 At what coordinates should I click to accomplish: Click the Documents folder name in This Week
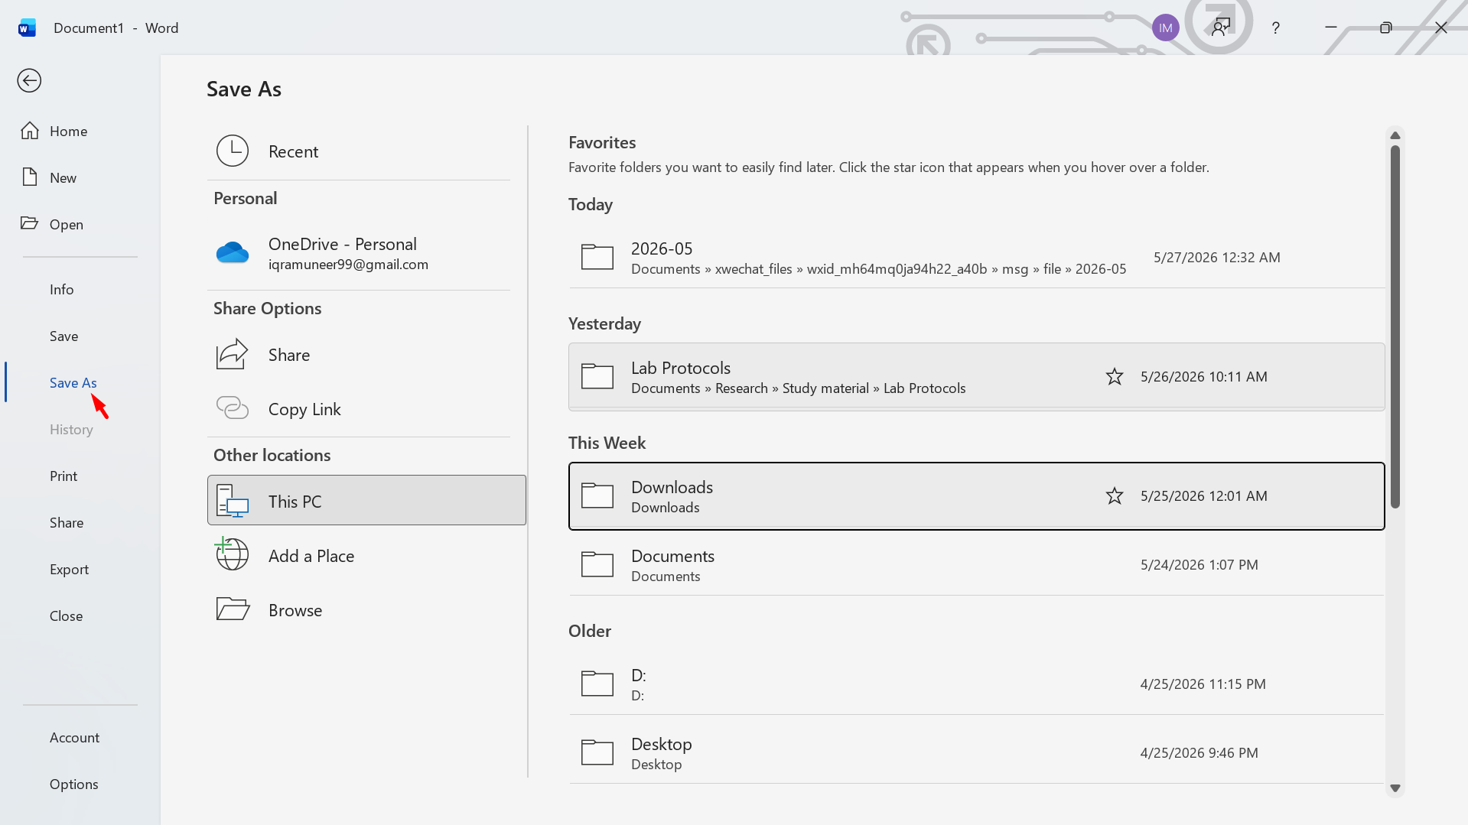[x=673, y=556]
